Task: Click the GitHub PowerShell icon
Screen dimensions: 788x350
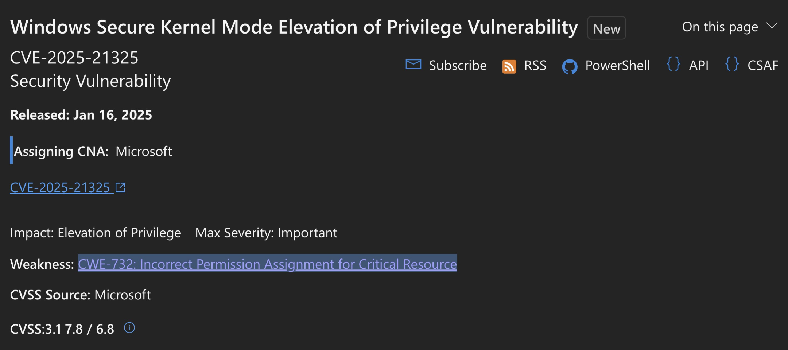Action: coord(570,66)
